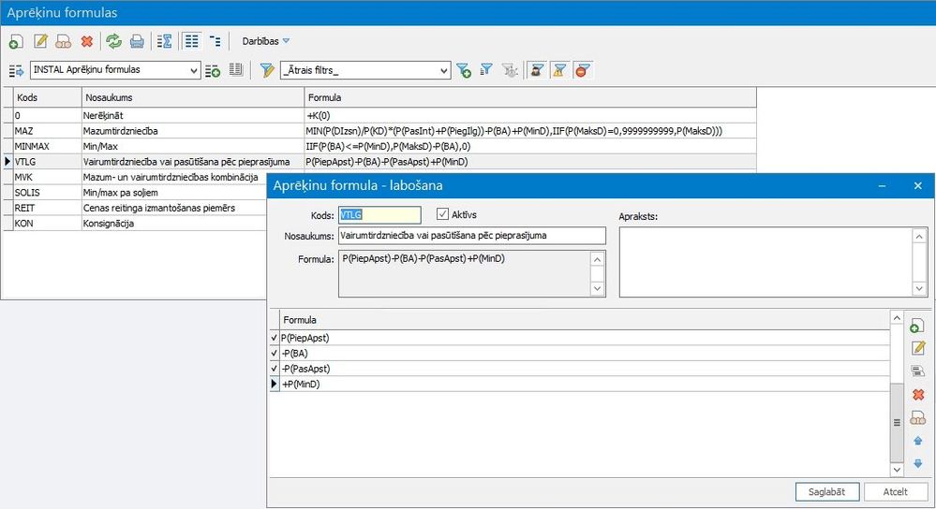Select the MINMAX Min/Max row
Image resolution: width=936 pixels, height=509 pixels.
pos(379,147)
